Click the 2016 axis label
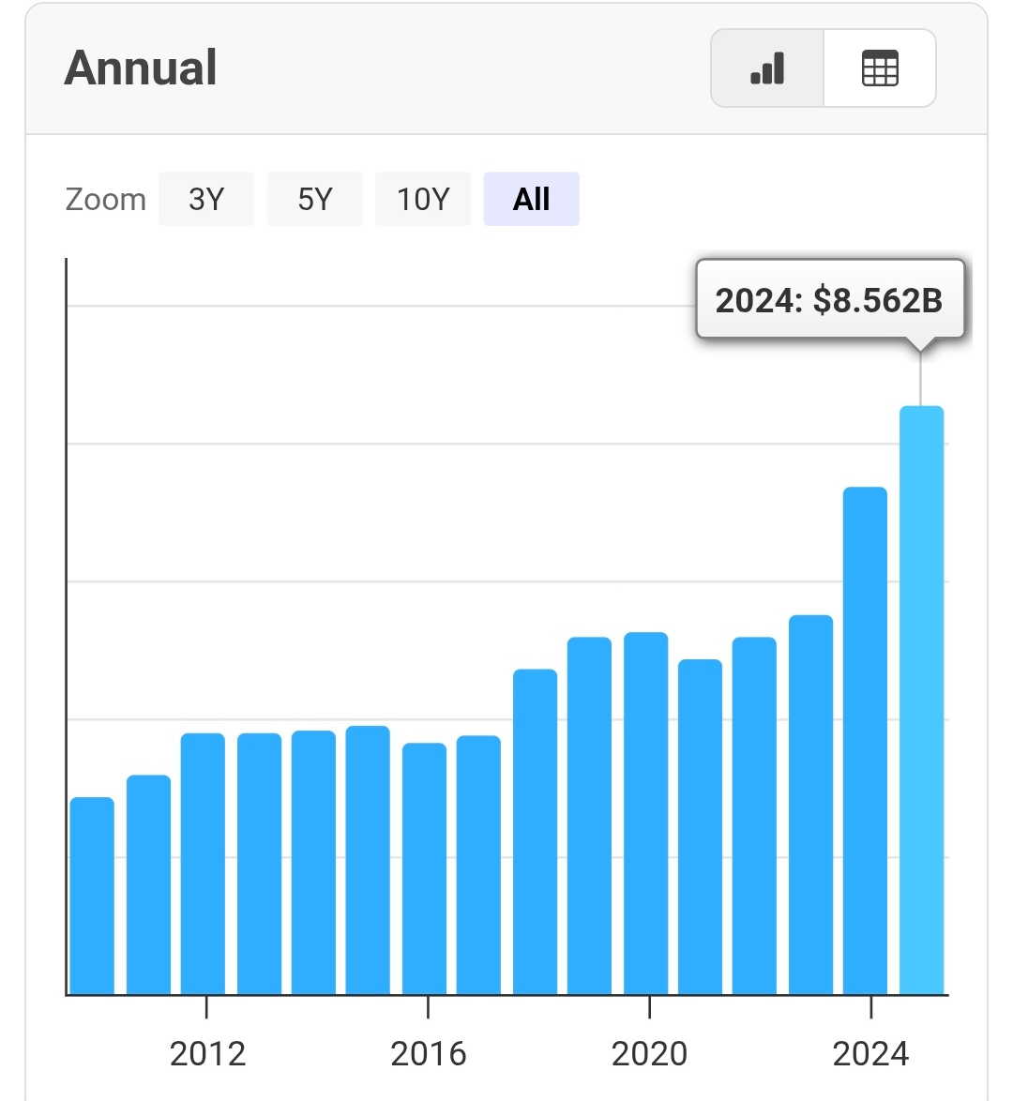The height and width of the screenshot is (1101, 1013). coord(428,1054)
